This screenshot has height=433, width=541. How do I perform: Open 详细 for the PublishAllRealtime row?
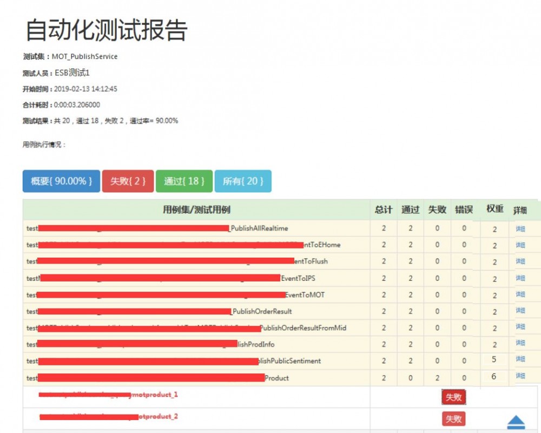point(520,228)
